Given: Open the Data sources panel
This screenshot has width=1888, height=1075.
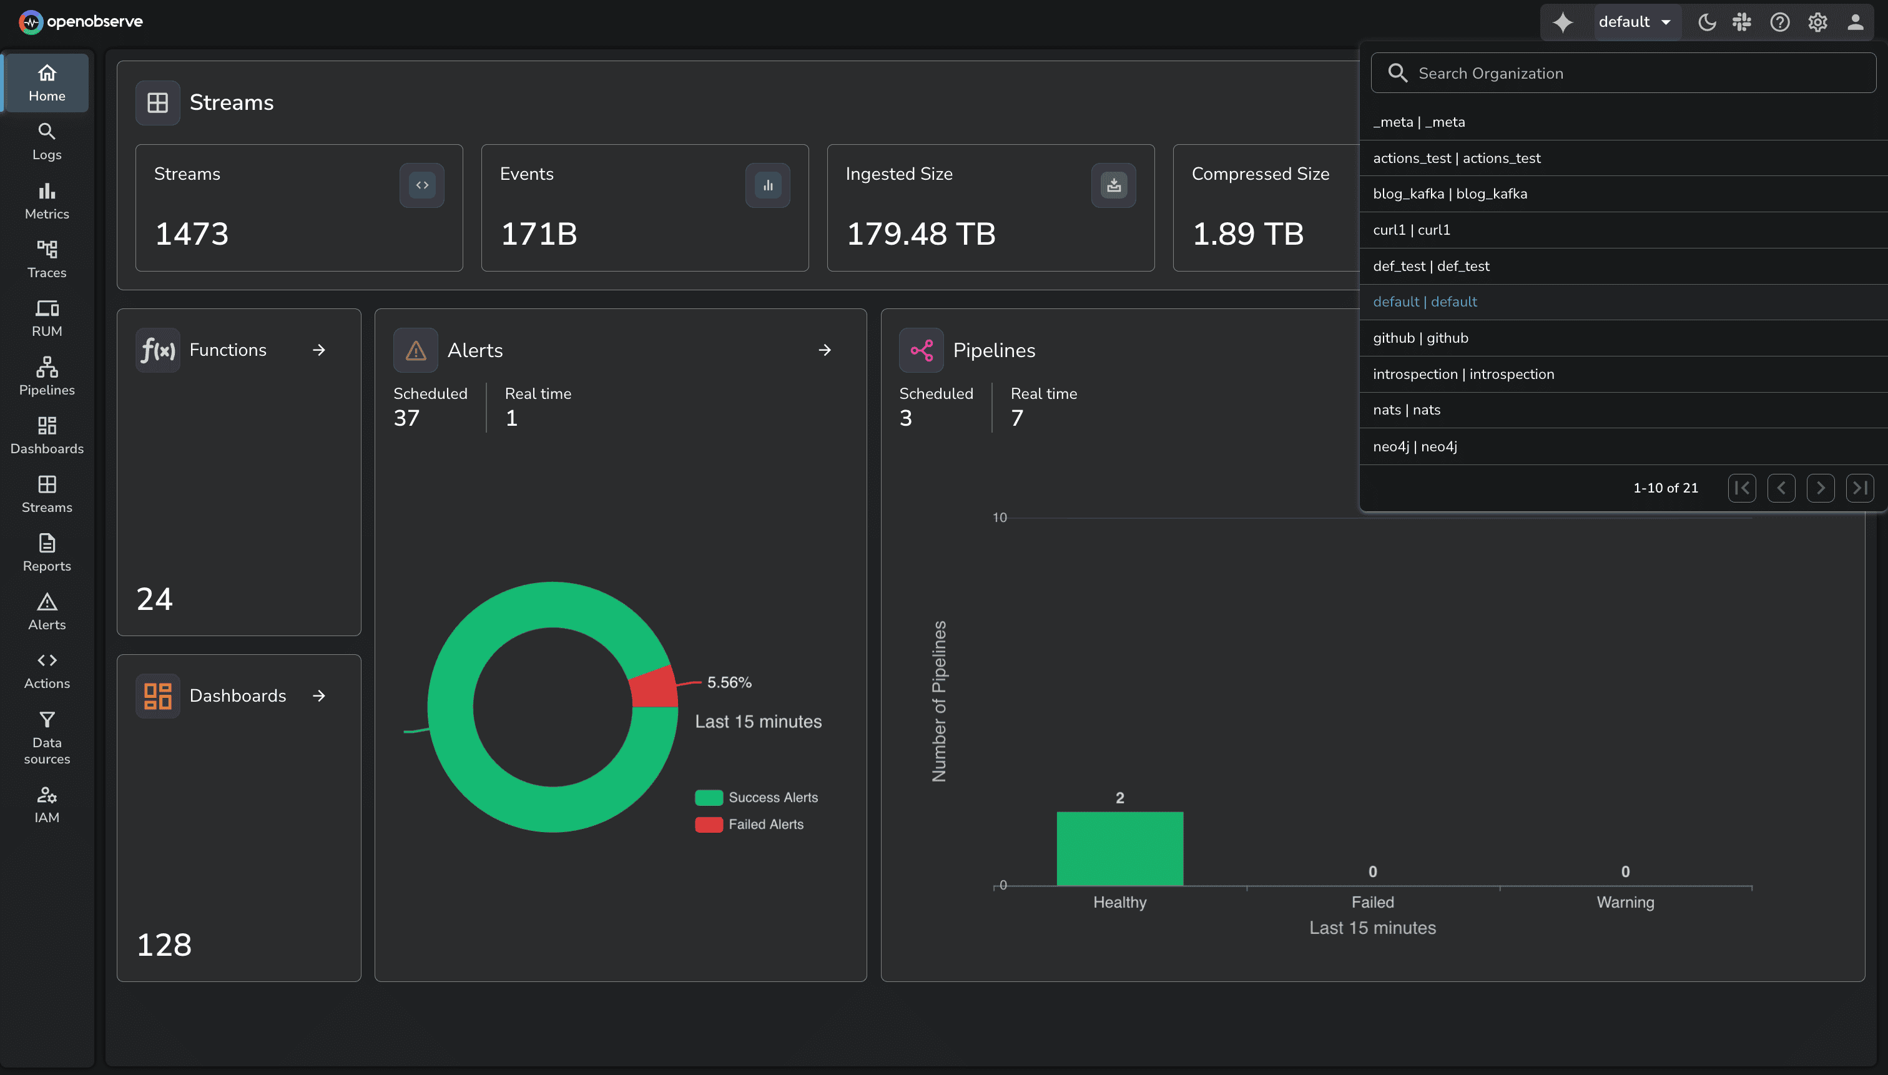Looking at the screenshot, I should [46, 739].
